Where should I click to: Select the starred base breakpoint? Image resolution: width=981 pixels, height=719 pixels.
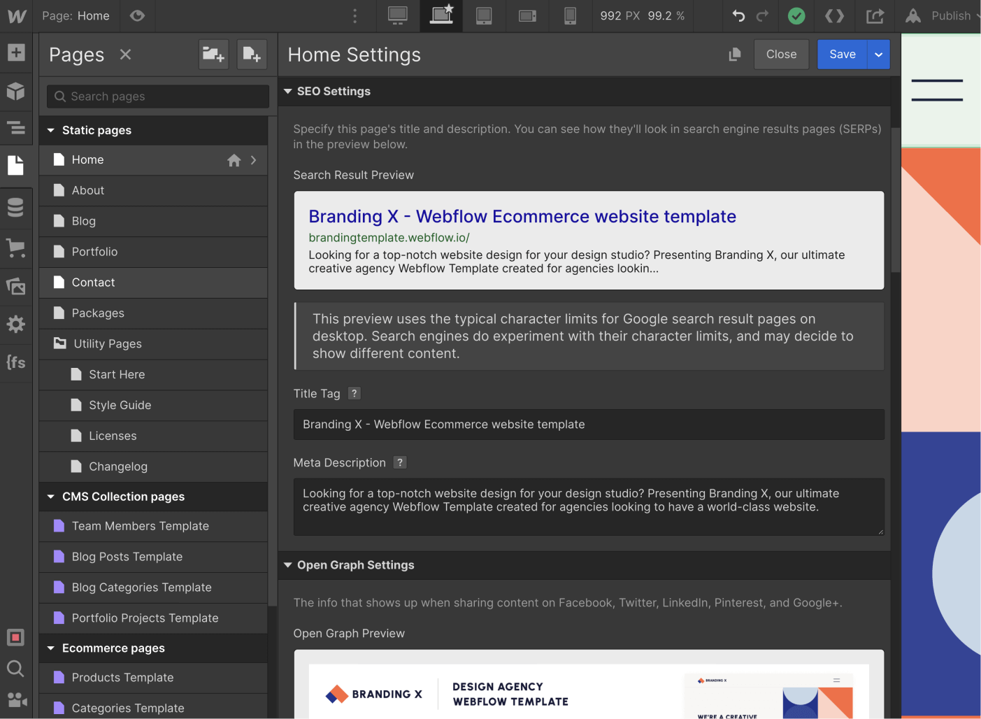click(441, 15)
